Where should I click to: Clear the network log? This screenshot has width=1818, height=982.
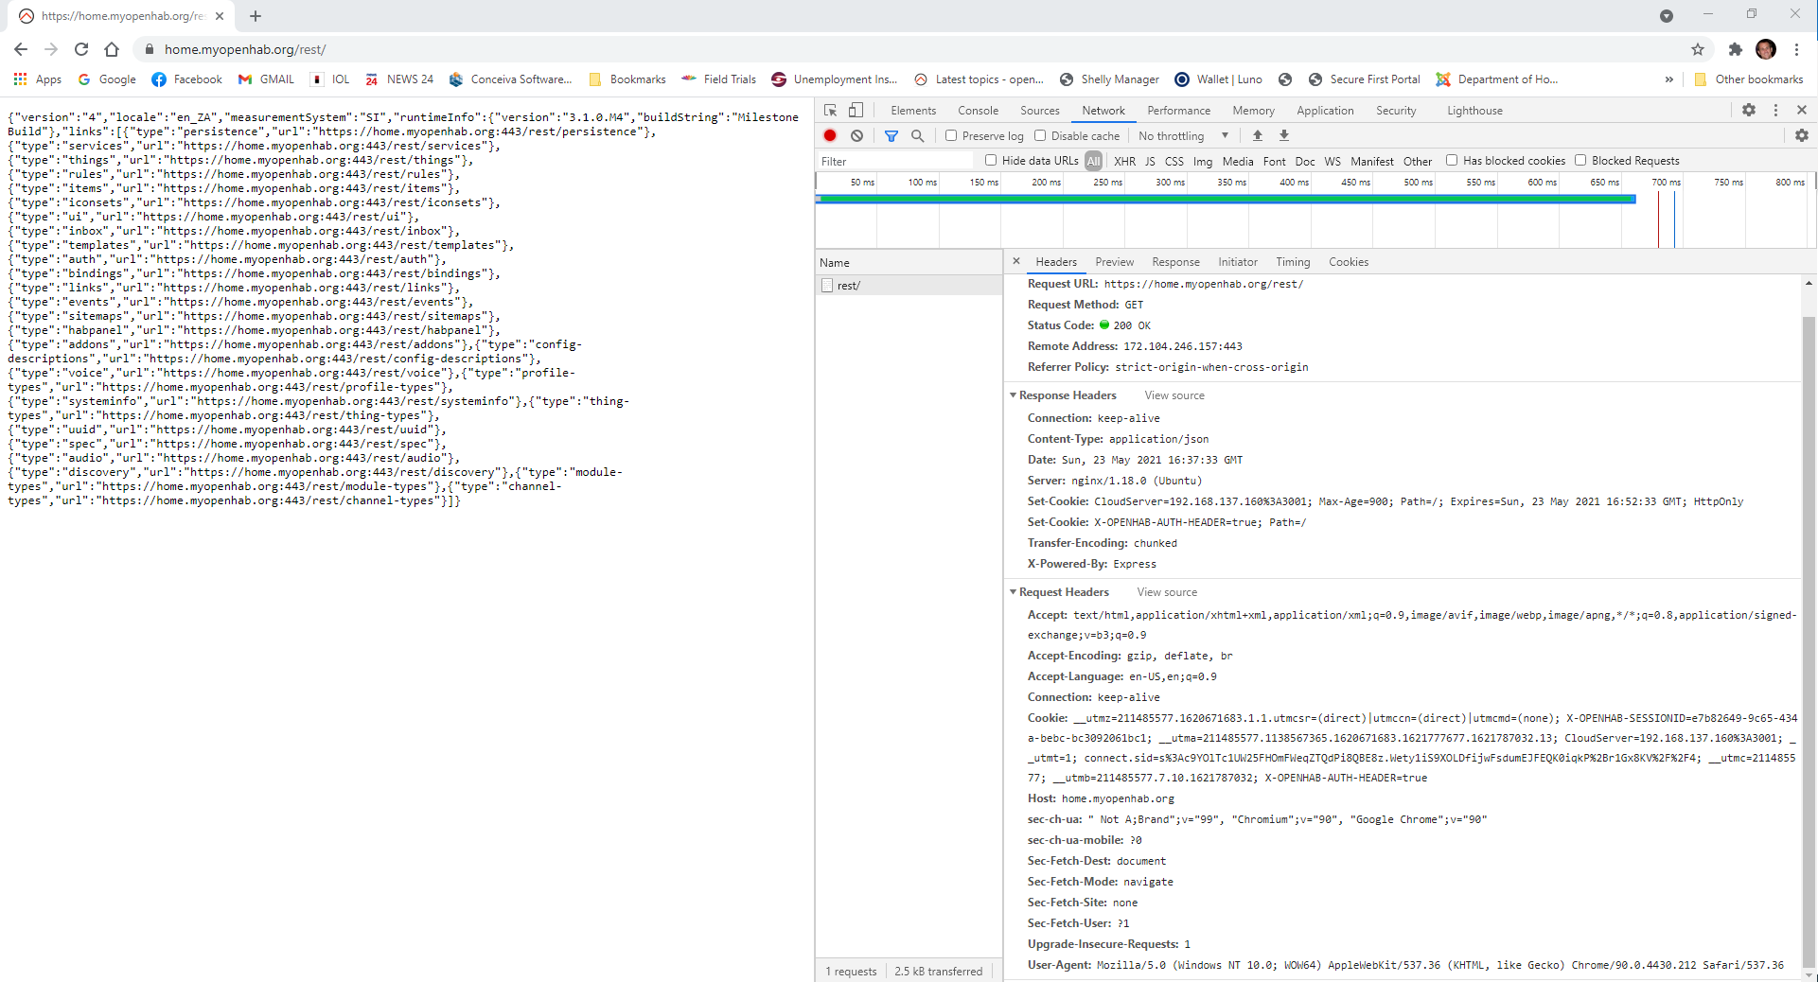pos(857,135)
